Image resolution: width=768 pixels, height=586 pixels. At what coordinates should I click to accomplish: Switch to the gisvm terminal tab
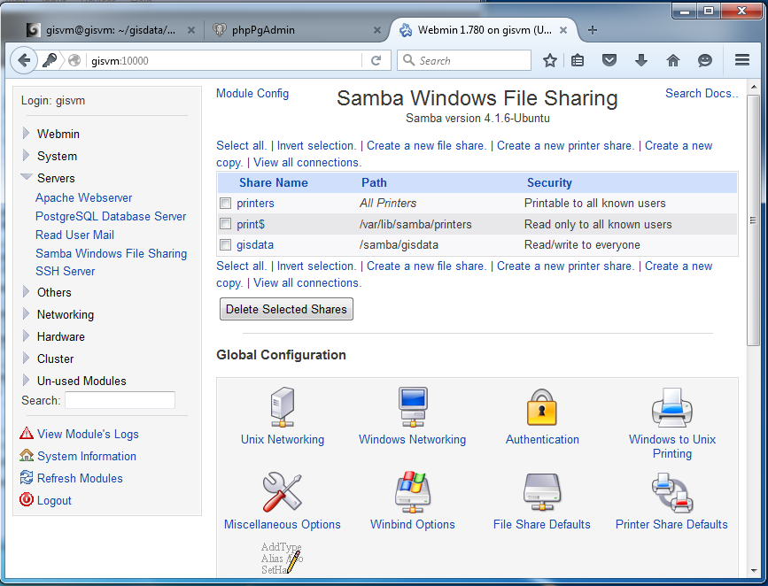[x=110, y=30]
